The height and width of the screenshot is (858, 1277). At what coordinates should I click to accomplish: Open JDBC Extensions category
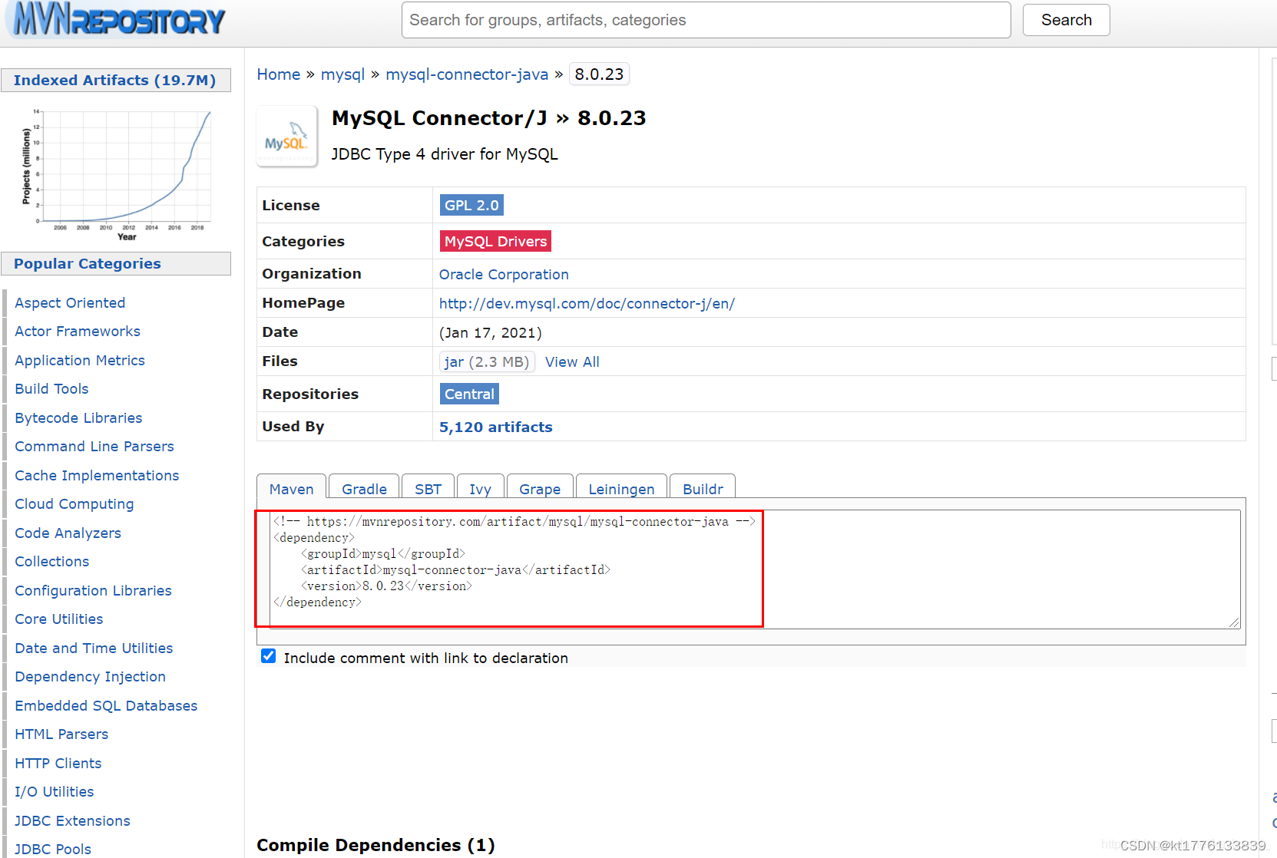tap(73, 820)
